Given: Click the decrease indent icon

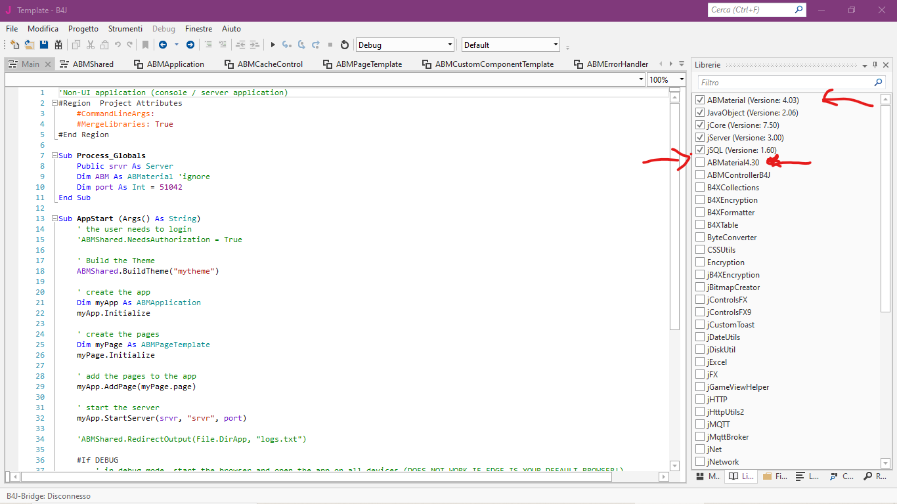Looking at the screenshot, I should coord(240,45).
